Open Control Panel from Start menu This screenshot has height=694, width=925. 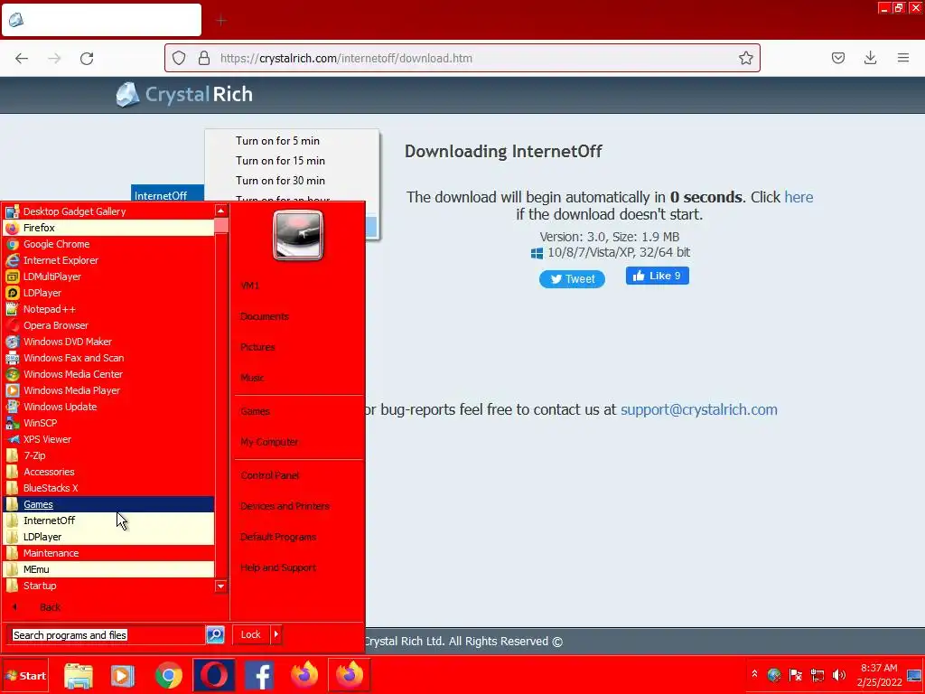[x=269, y=475]
